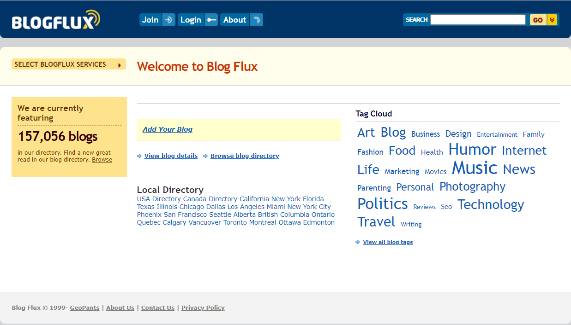This screenshot has height=325, width=571.
Task: Select the Parenting tag
Action: tap(374, 188)
